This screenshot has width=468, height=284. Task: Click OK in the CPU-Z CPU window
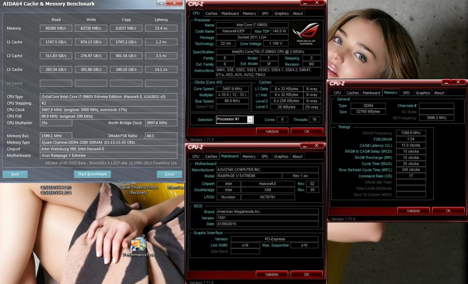tap(307, 131)
